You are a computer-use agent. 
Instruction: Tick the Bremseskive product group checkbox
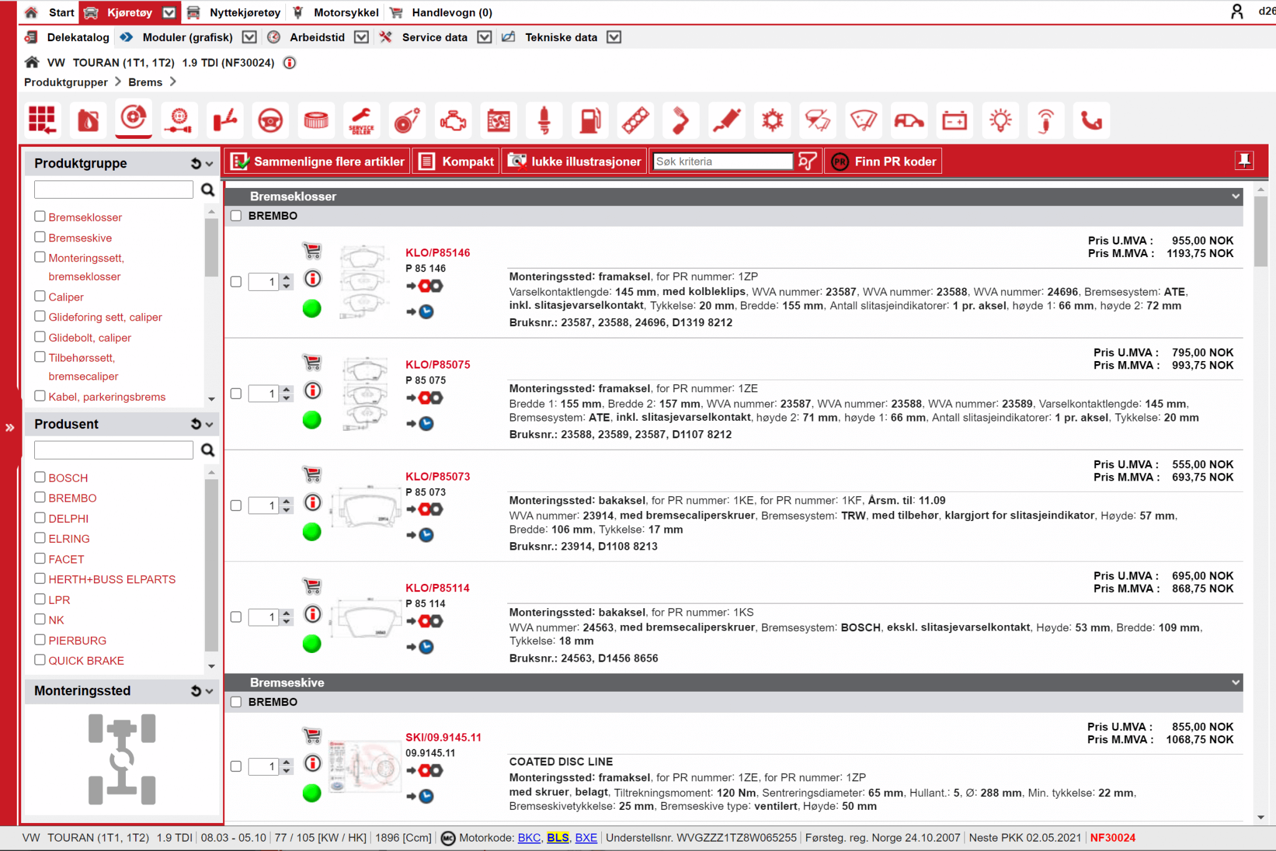[40, 237]
